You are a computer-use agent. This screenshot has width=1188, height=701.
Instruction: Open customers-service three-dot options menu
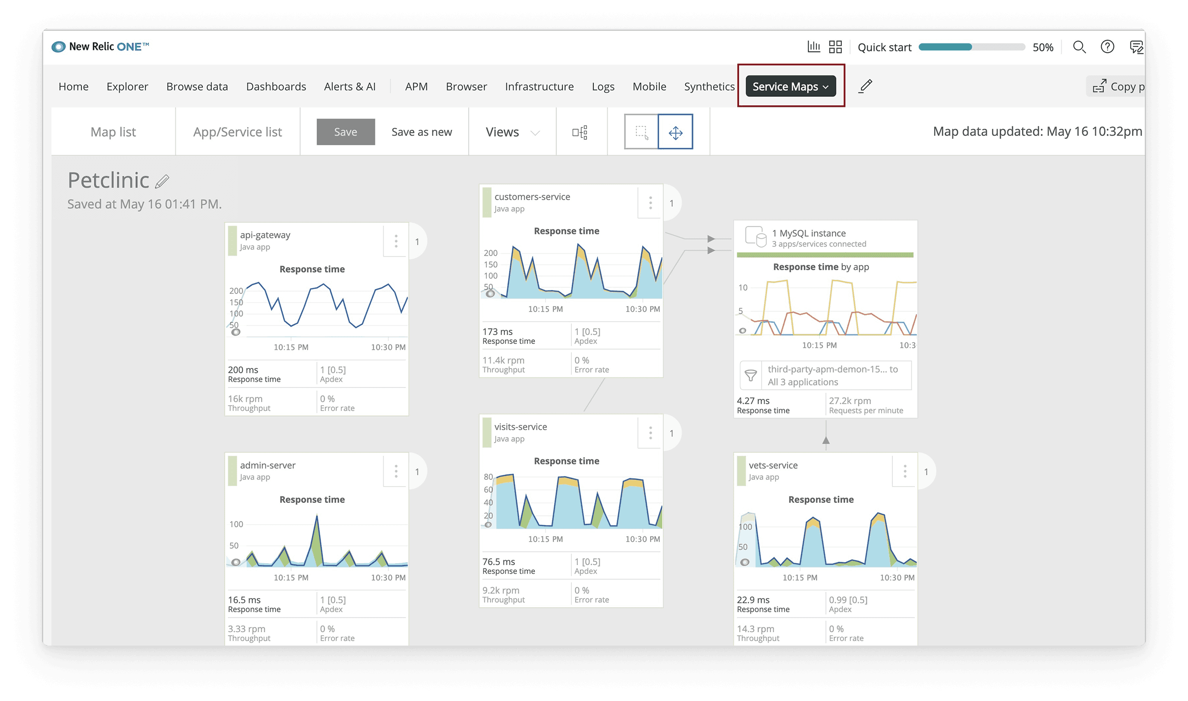650,203
